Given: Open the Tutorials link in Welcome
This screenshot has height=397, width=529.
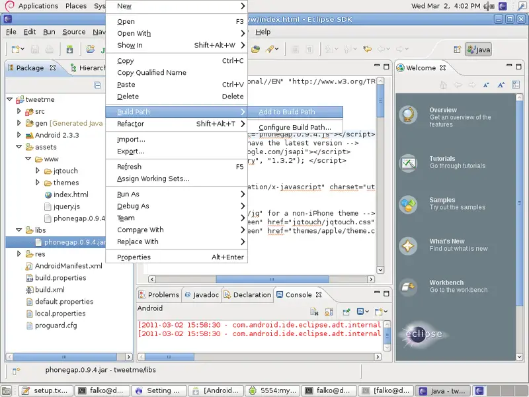Looking at the screenshot, I should 442,159.
